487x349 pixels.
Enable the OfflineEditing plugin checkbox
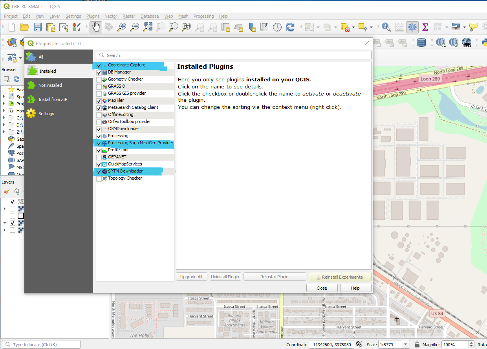pos(99,115)
